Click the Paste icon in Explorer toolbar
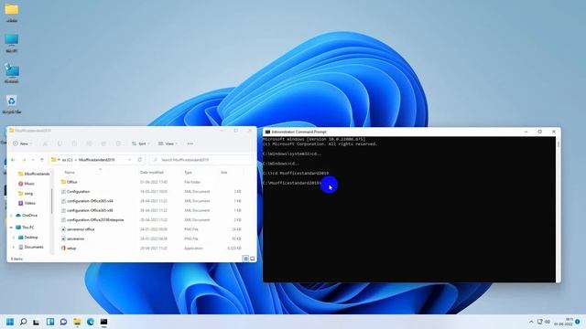 [74, 143]
